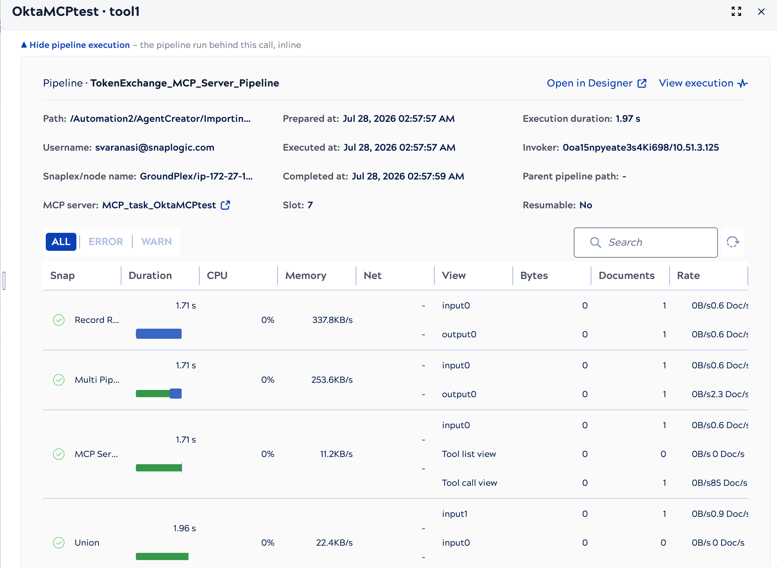Screen dimensions: 777x568
Task: Select the Record R... snap name
Action: 97,320
